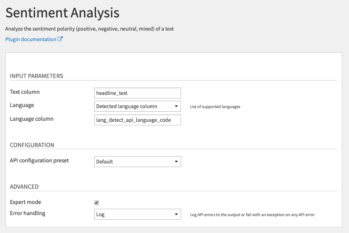This screenshot has height=233, width=349.
Task: Click the Language column label
Action: coord(32,119)
